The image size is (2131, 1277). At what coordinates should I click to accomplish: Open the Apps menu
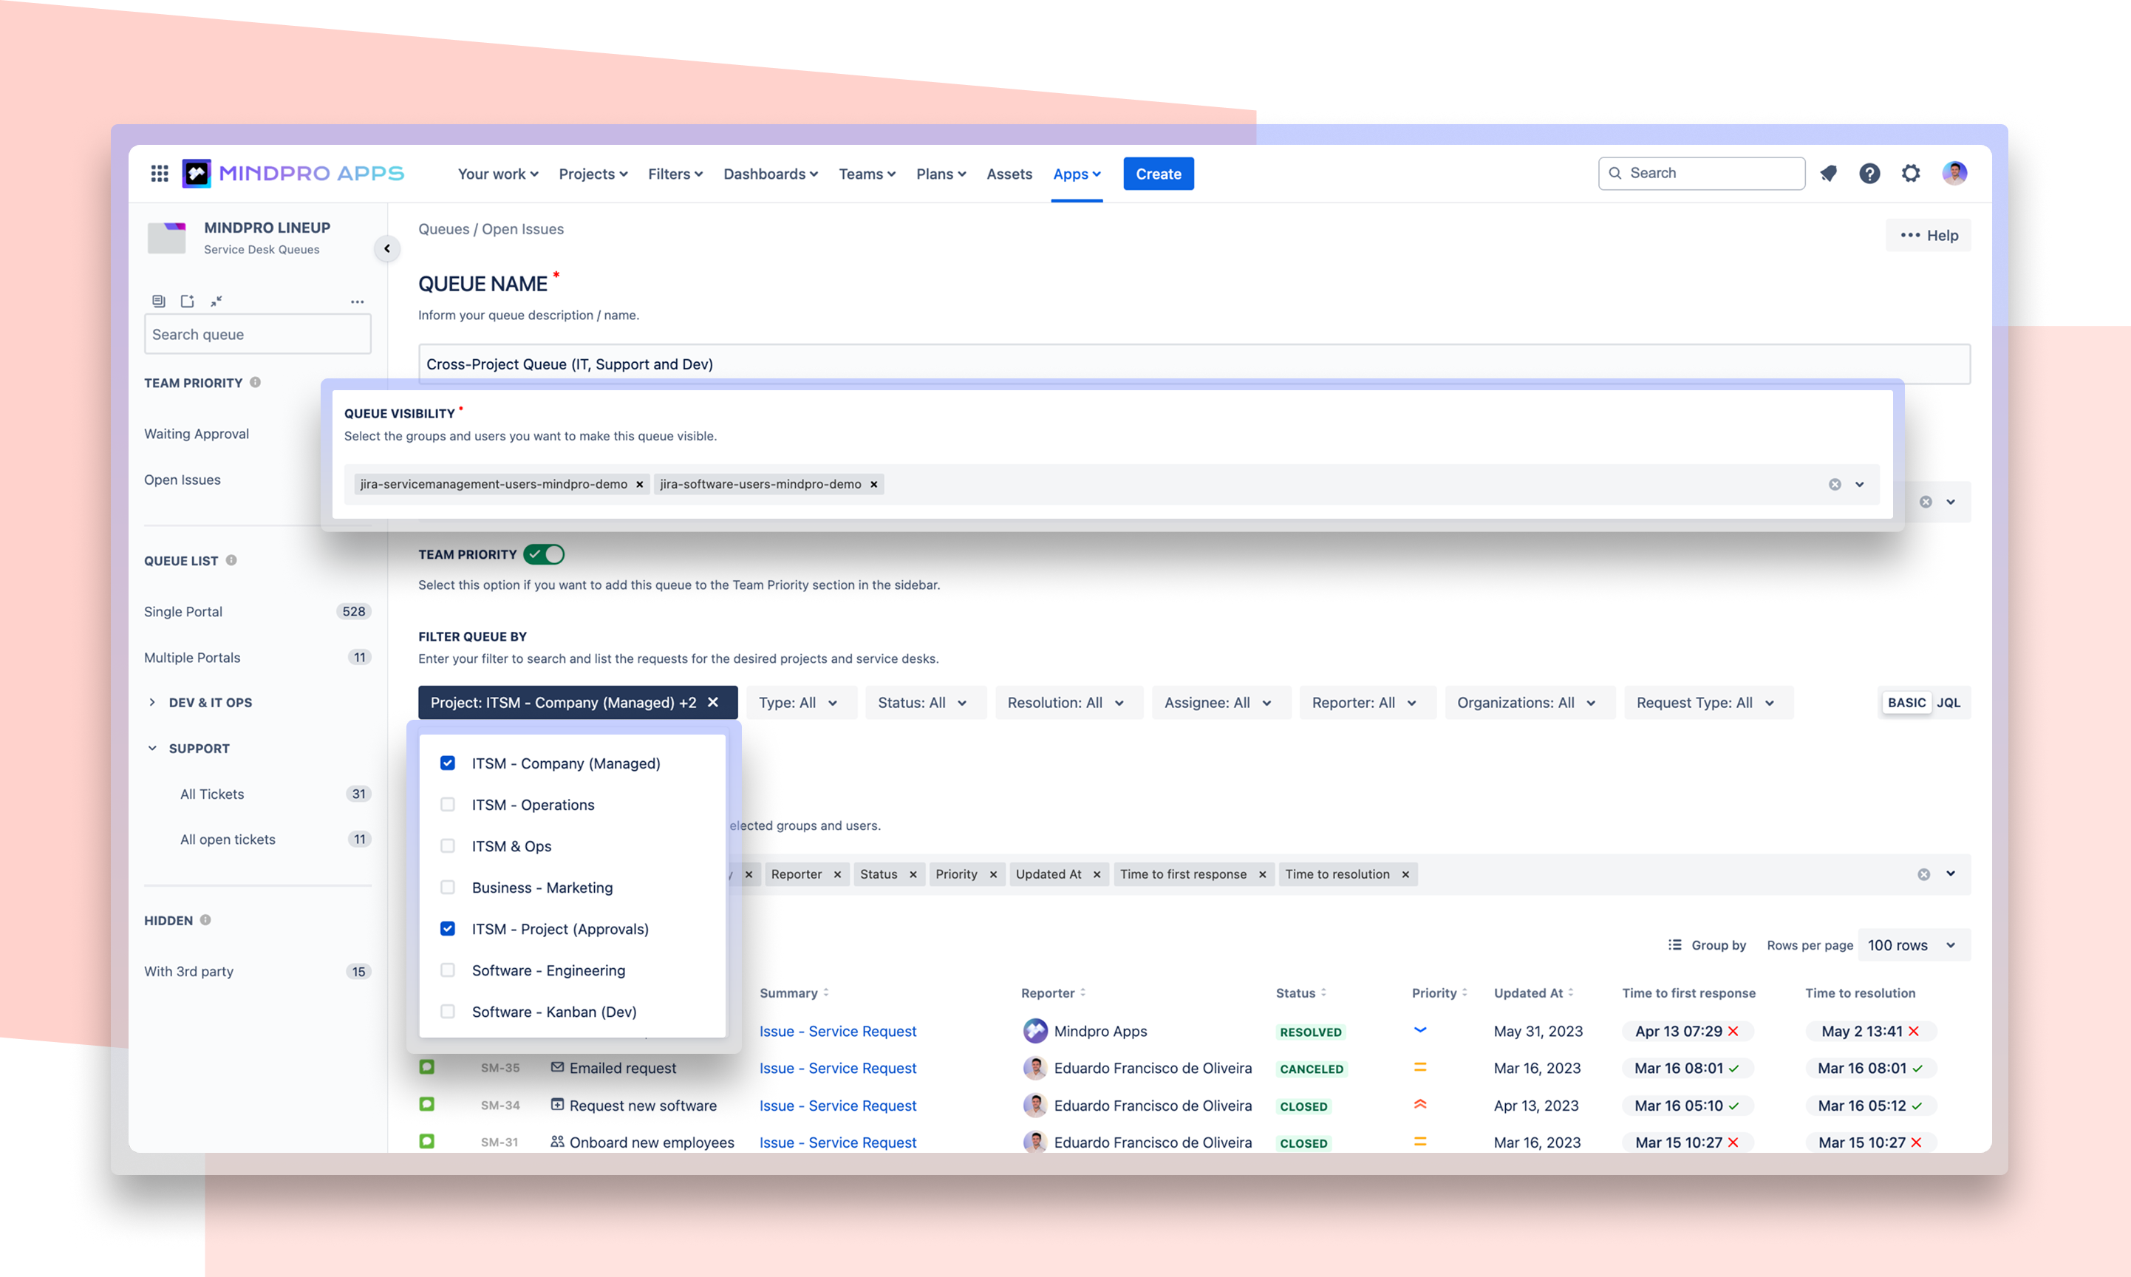point(1077,174)
